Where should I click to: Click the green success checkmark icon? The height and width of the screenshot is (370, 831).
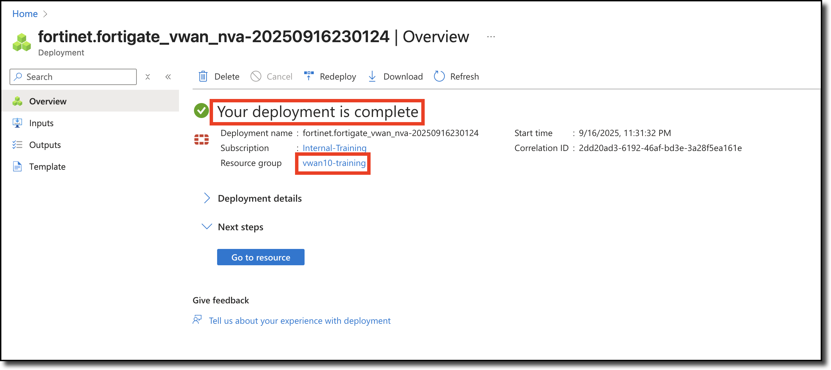point(202,111)
